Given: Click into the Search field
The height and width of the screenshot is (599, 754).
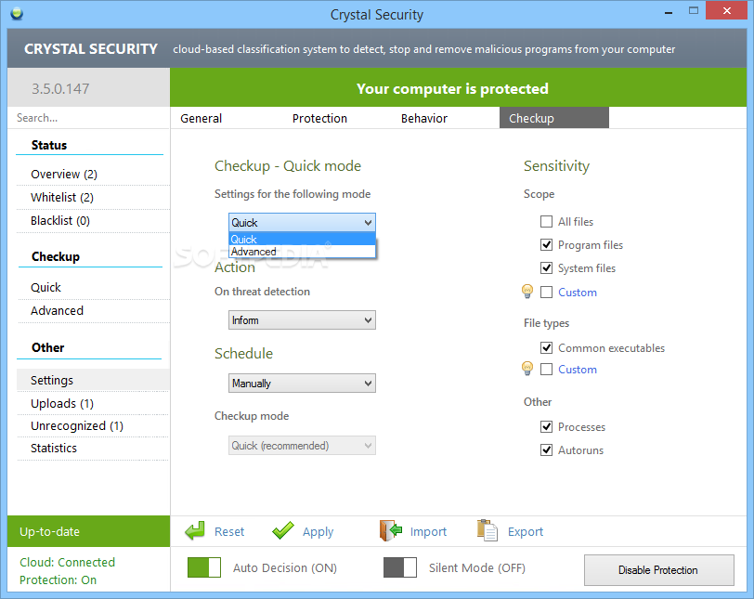Looking at the screenshot, I should [x=89, y=118].
